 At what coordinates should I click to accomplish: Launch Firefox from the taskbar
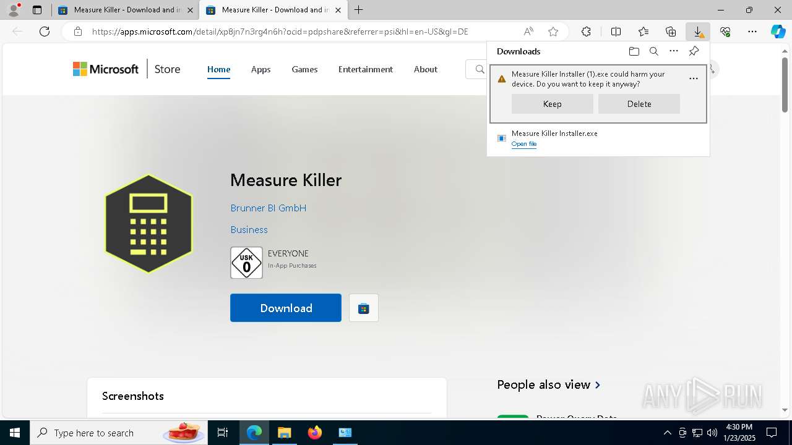[315, 433]
